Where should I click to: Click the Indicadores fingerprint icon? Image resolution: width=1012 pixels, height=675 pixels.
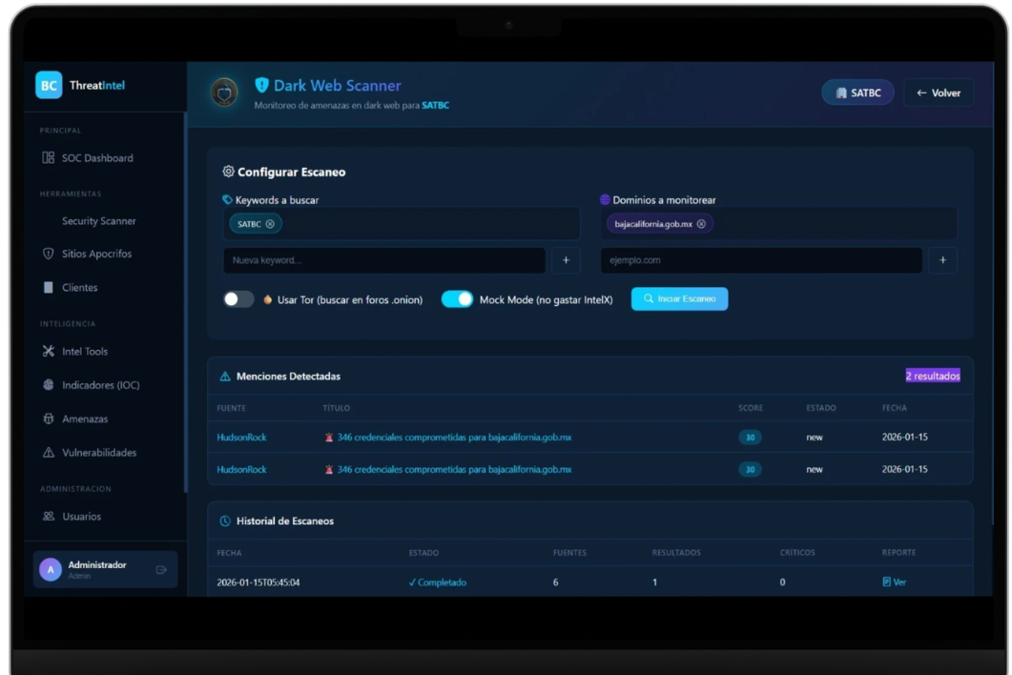click(49, 384)
